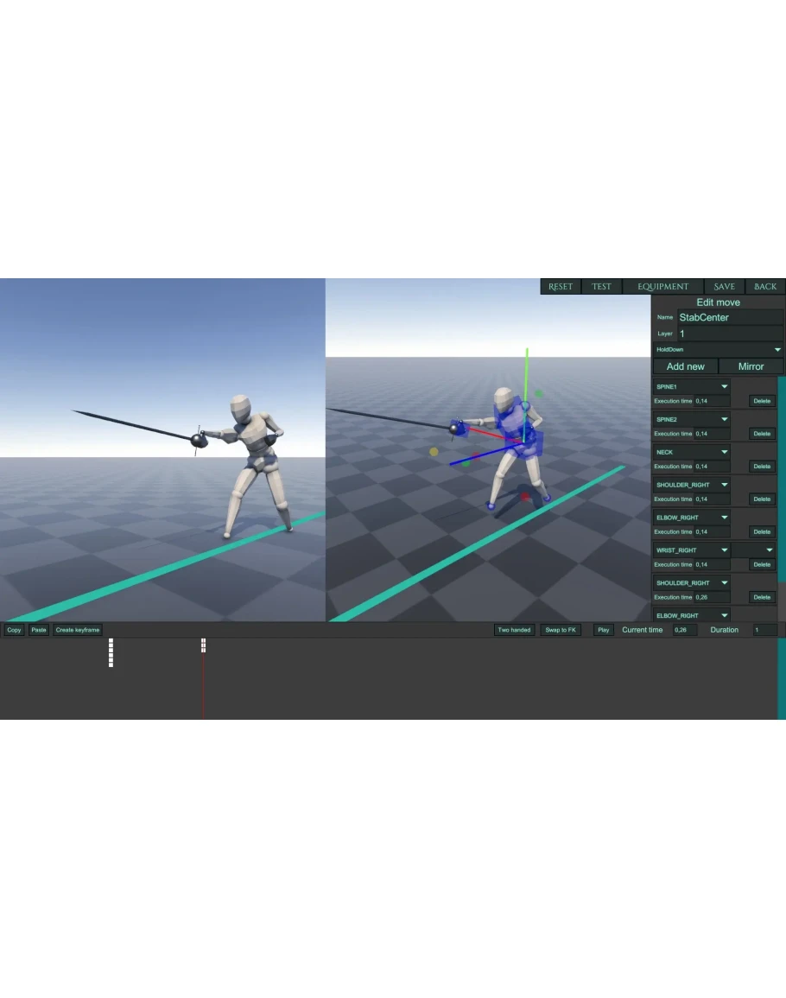Screen dimensions: 786x998
Task: Click the red marker sphere between the feet
Action: pos(524,497)
